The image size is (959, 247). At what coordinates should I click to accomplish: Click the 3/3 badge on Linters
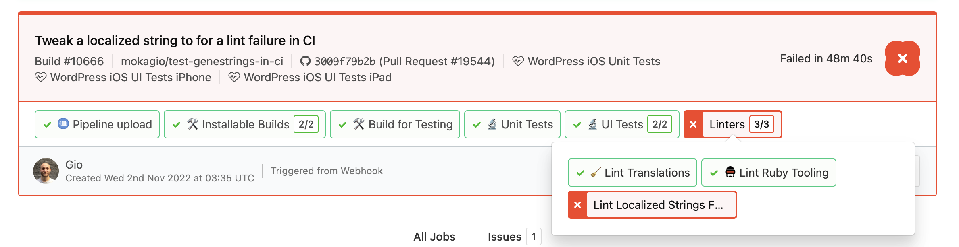pos(762,124)
